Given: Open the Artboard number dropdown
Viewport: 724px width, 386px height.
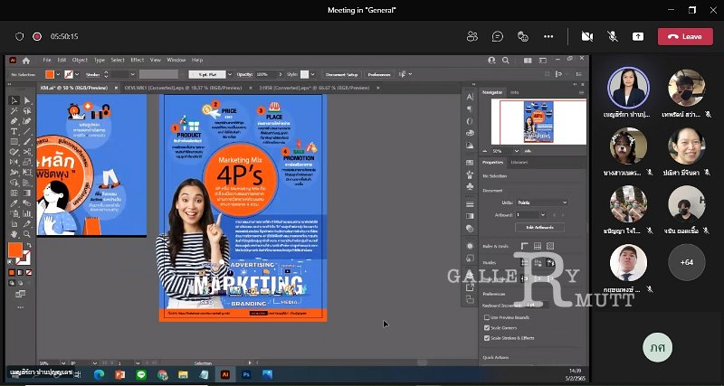Looking at the screenshot, I should point(543,215).
